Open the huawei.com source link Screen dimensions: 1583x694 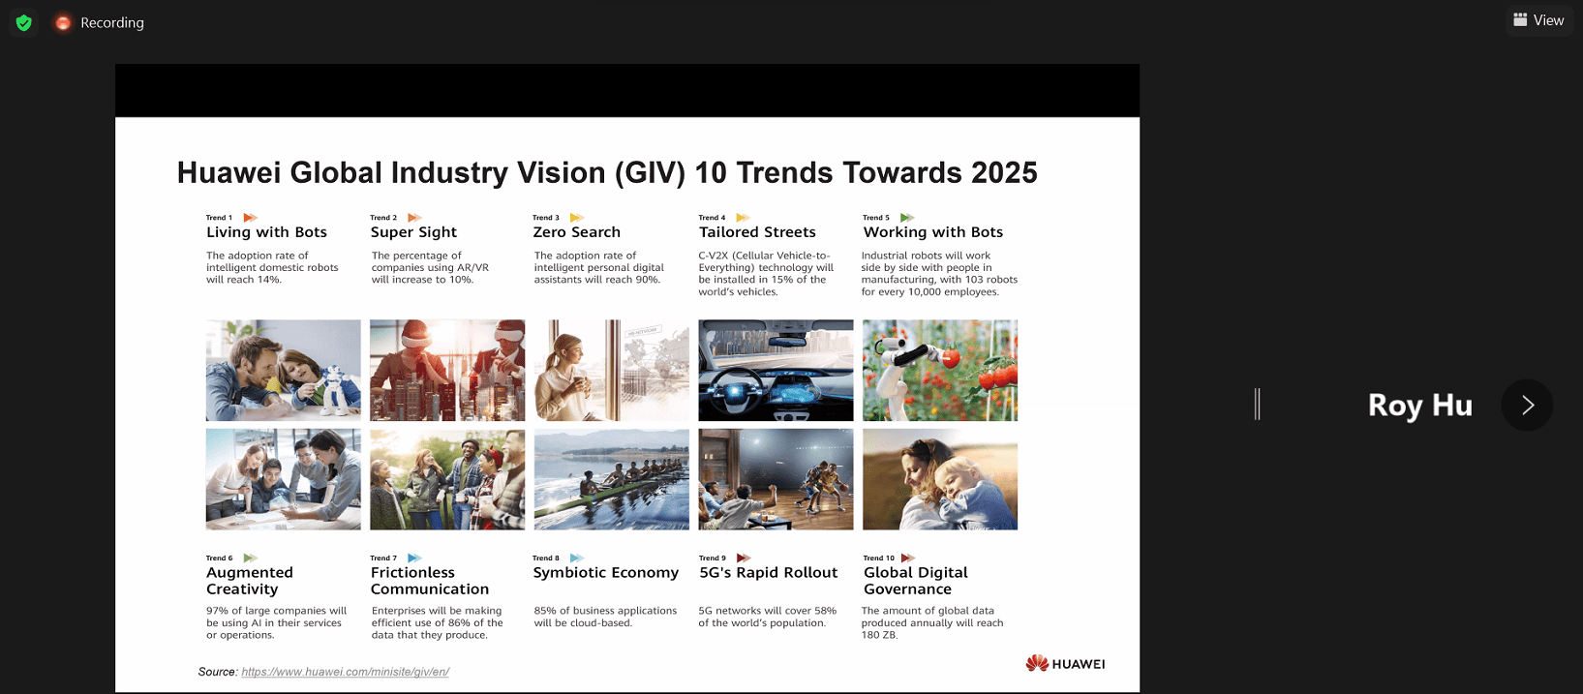point(345,672)
